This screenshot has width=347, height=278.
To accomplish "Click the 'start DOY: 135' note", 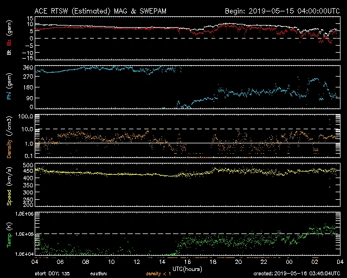I will (52, 274).
